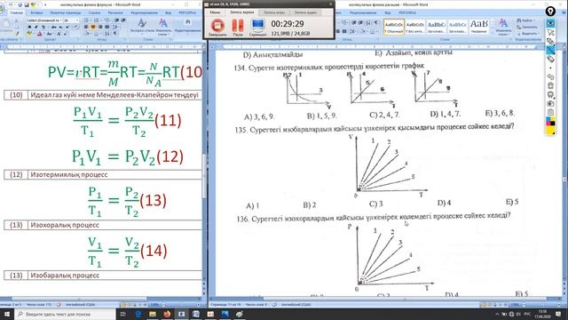568x320 pixels.
Task: Open Microsoft Edge from taskbar
Action: 138,314
